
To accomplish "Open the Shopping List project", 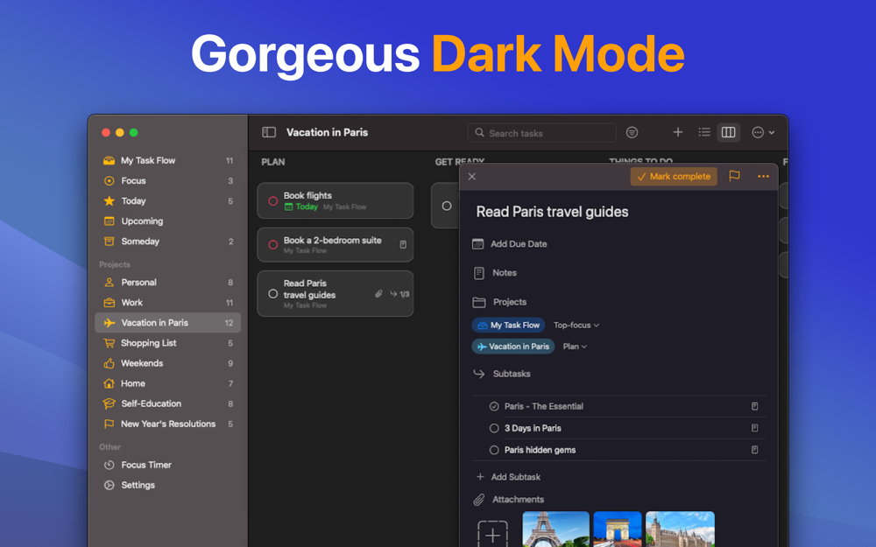I will (167, 343).
